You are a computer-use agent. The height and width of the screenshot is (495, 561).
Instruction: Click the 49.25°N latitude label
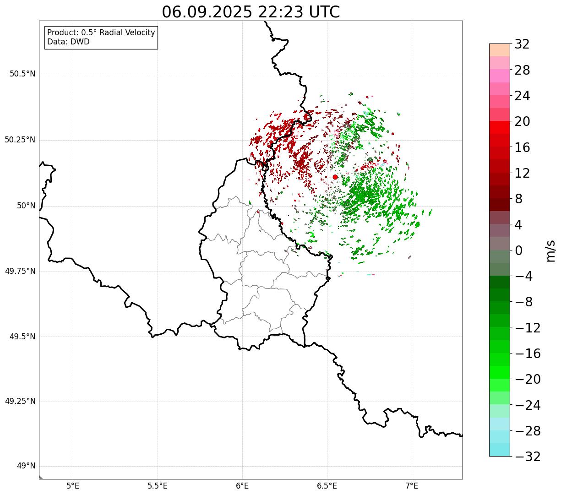coord(20,401)
